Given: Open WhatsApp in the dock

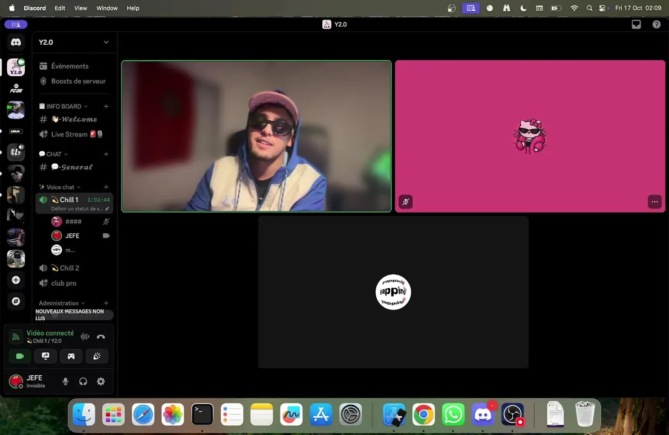Looking at the screenshot, I should [452, 414].
